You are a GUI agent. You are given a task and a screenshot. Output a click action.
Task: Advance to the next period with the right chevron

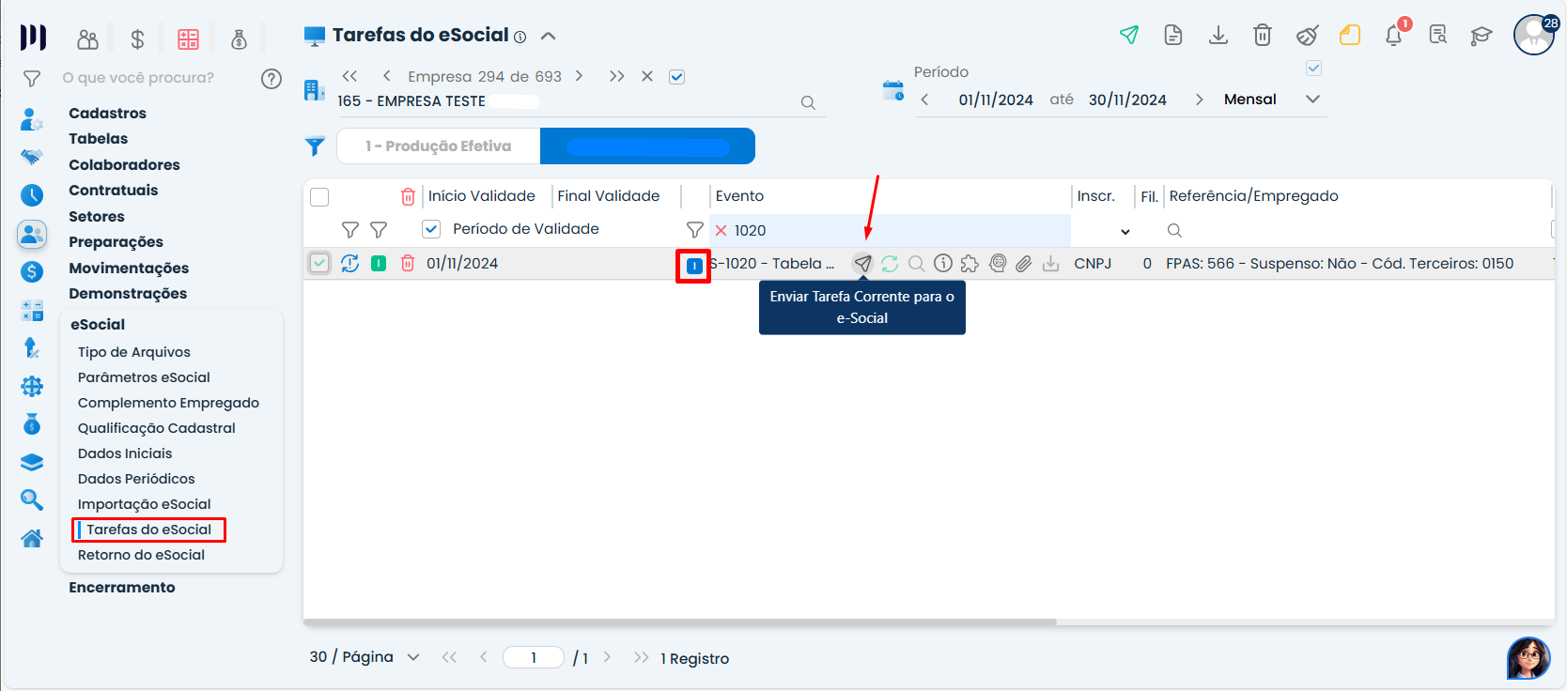click(1199, 100)
